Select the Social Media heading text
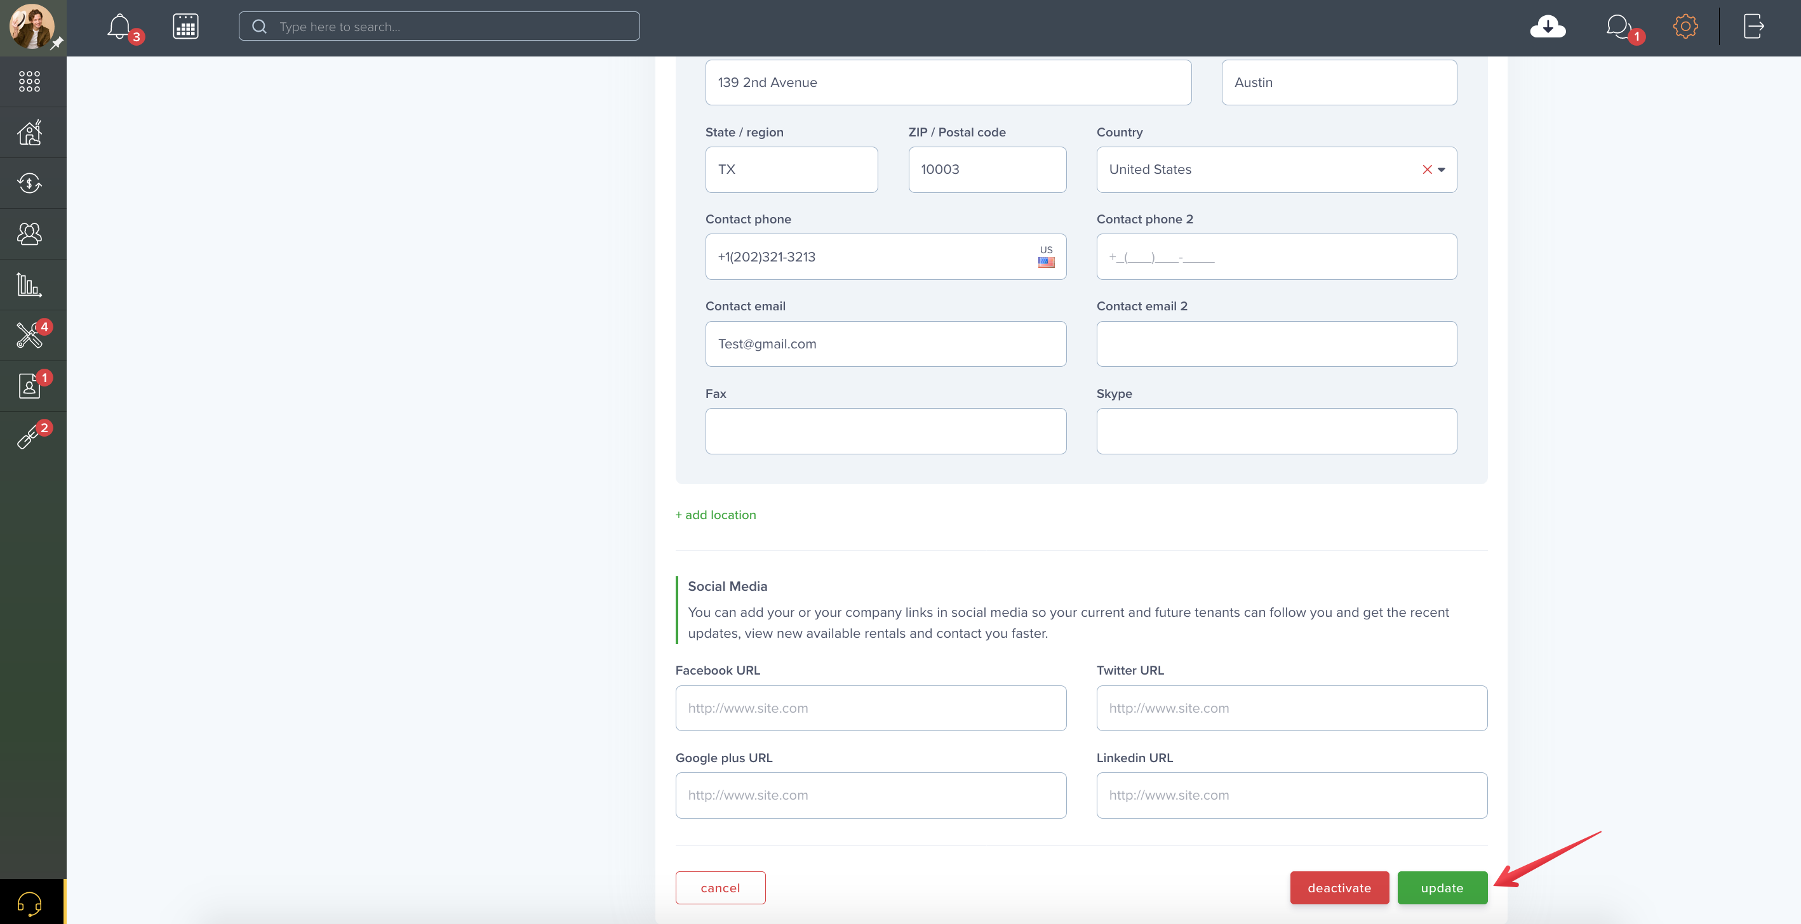The image size is (1801, 924). click(x=727, y=586)
